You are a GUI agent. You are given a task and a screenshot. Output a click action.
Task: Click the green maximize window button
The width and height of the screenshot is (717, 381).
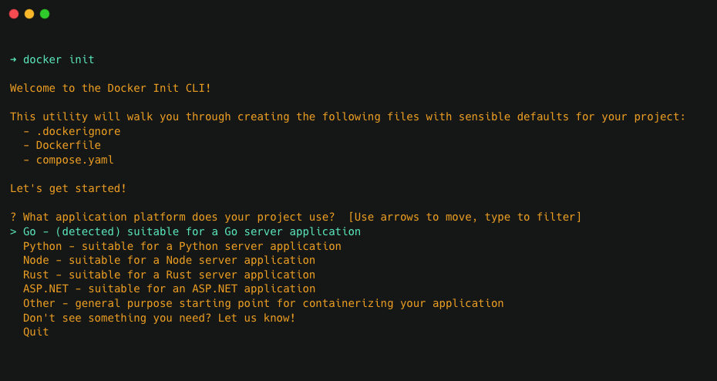click(x=45, y=14)
